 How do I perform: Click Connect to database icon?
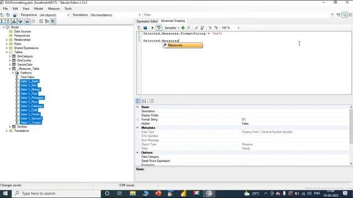pyautogui.click(x=8, y=15)
